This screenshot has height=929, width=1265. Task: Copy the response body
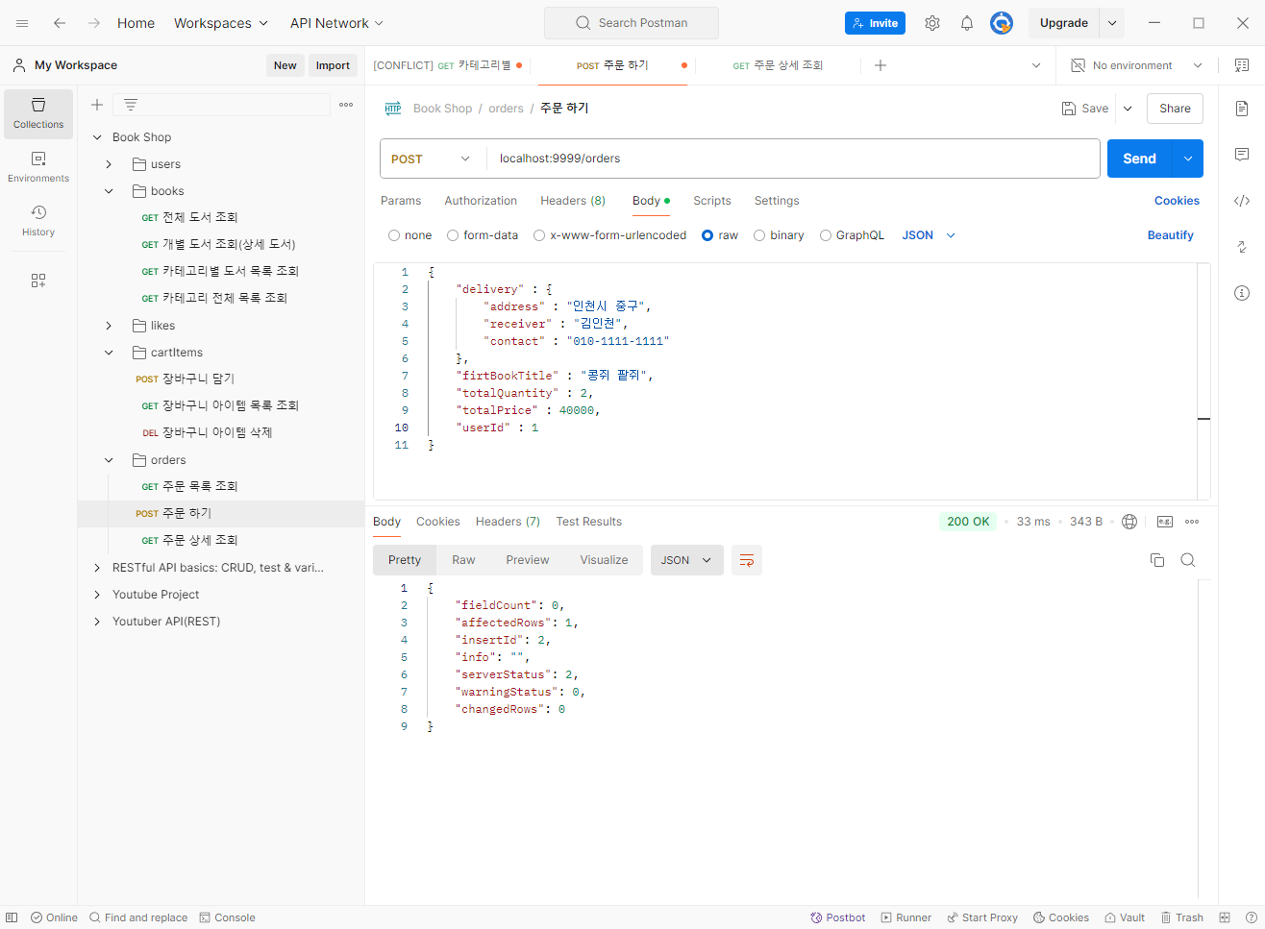click(1157, 560)
